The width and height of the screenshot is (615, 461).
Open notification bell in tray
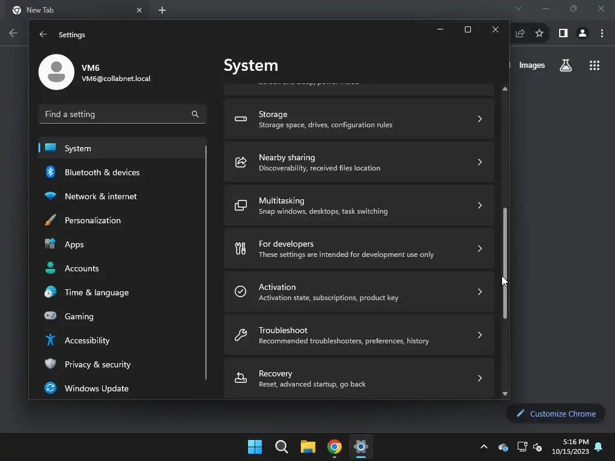(598, 447)
